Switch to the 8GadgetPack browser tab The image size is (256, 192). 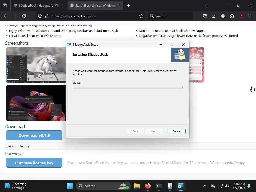point(39,6)
